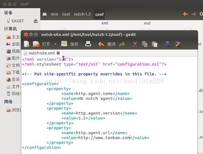The width and height of the screenshot is (203, 154).
Task: Open the 文件系统 file system sidebar entry
Action: coord(14,87)
